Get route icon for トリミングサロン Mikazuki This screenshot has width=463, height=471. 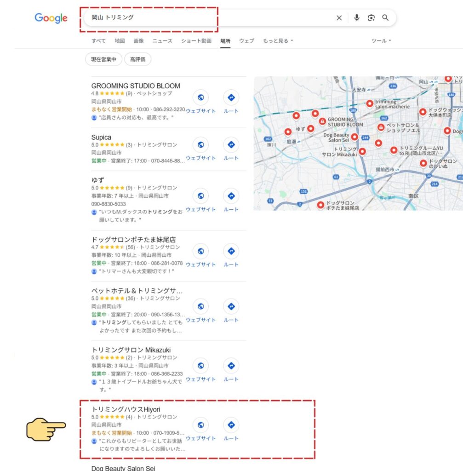231,366
